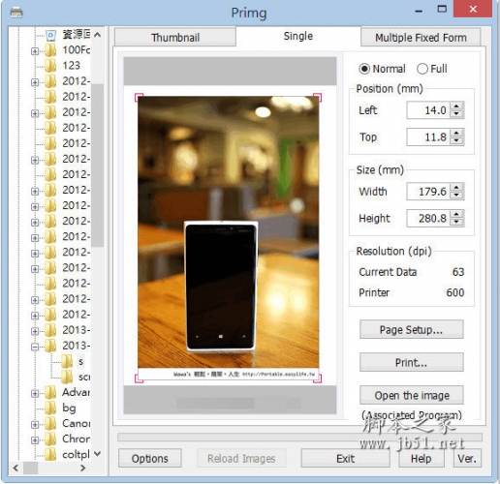
Task: Click the Print... button
Action: (x=411, y=362)
